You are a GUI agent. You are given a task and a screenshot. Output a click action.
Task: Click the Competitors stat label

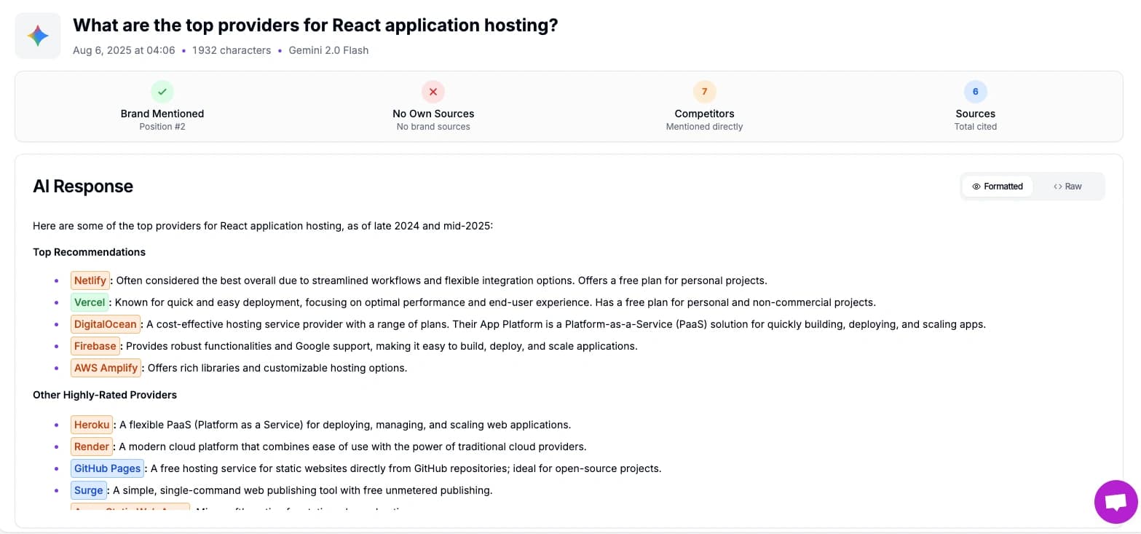(705, 114)
